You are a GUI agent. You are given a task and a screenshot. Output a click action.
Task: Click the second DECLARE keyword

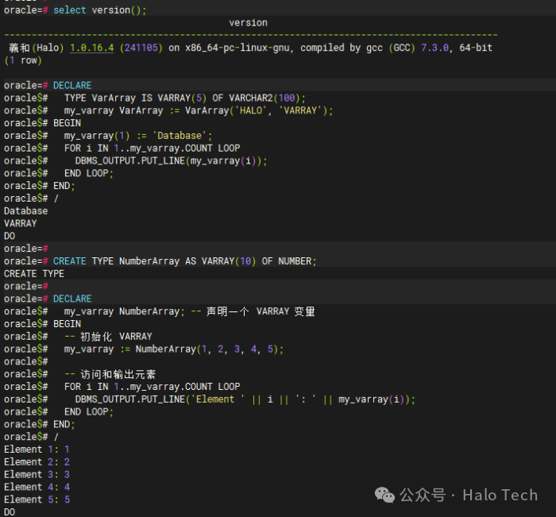point(72,299)
